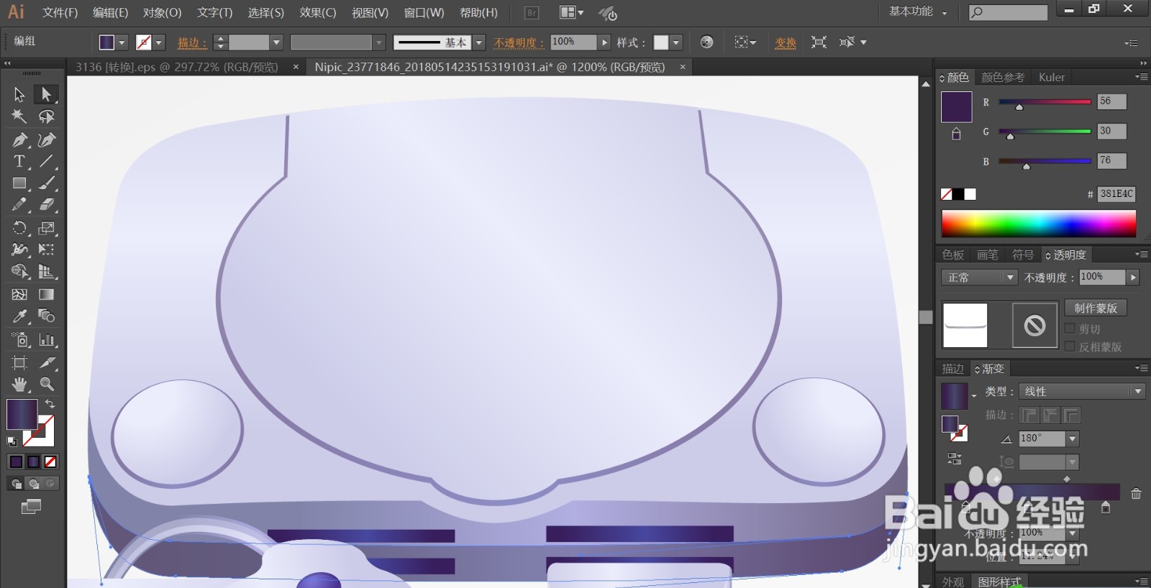Click the color spectrum bar
Viewport: 1151px width, 588px height.
pos(1039,224)
